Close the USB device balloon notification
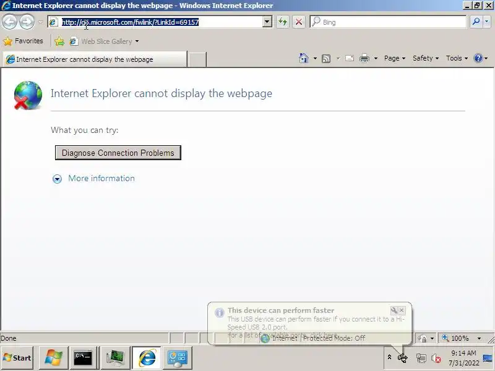Screen dimensions: 495x371 (x=402, y=310)
